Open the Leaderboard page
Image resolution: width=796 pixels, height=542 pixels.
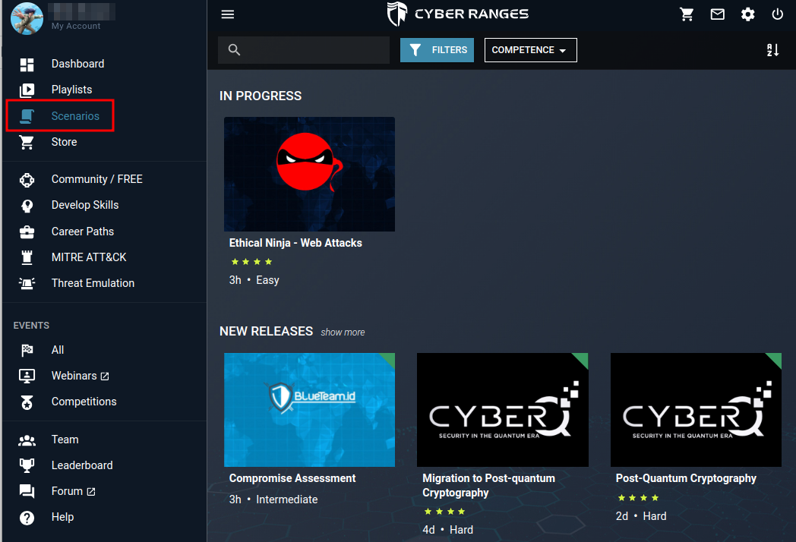[x=82, y=465]
